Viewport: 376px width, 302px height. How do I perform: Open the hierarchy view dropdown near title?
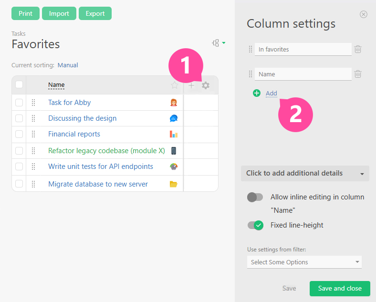click(x=219, y=43)
